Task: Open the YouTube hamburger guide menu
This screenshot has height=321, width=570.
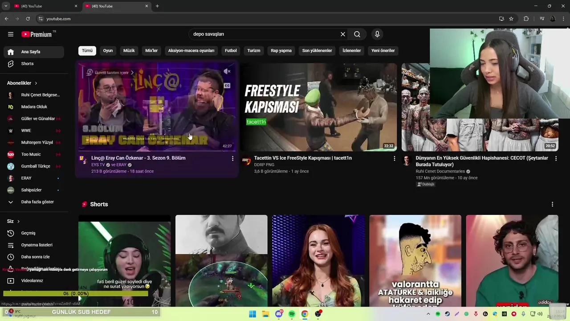Action: click(11, 34)
